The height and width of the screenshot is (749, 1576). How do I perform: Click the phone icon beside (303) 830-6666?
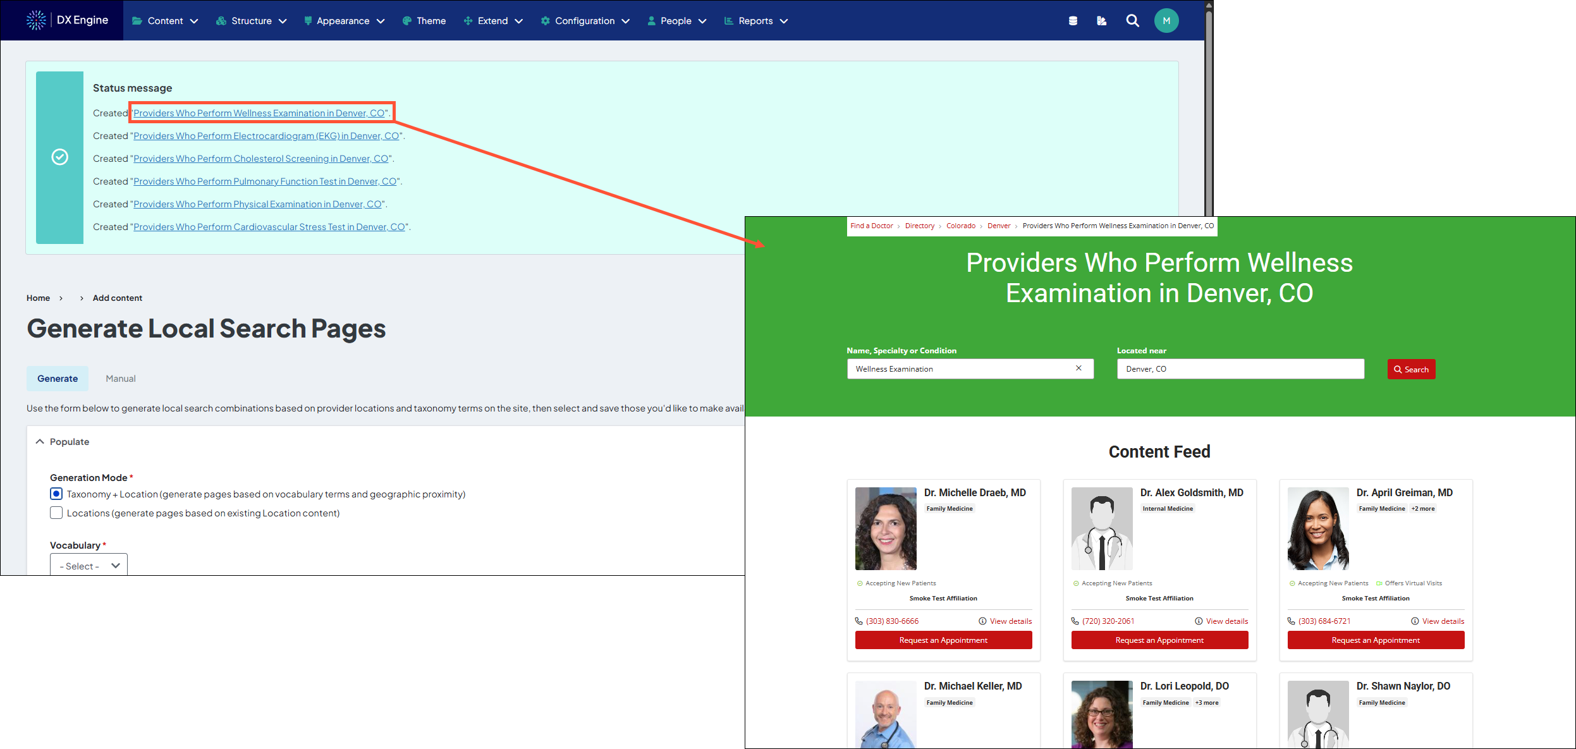coord(858,621)
